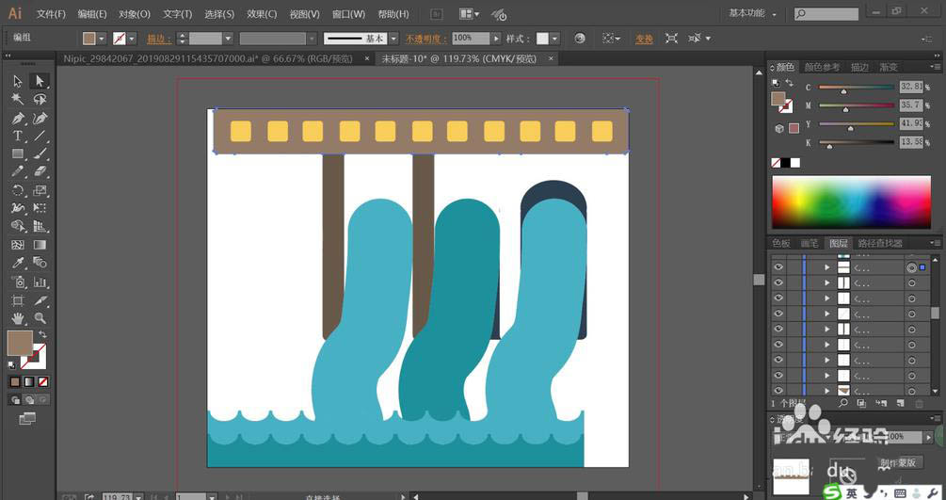This screenshot has width=946, height=500.
Task: Select the Type tool
Action: pyautogui.click(x=17, y=137)
